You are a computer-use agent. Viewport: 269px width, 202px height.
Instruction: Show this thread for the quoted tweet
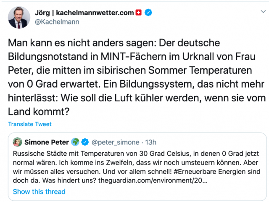[x=39, y=192]
